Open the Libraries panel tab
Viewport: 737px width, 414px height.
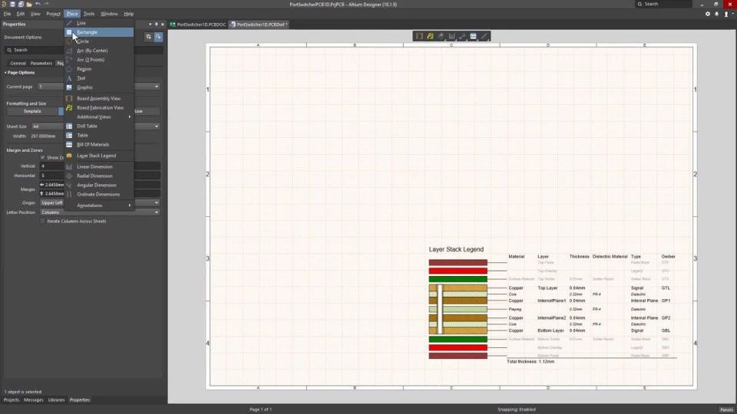click(x=56, y=400)
